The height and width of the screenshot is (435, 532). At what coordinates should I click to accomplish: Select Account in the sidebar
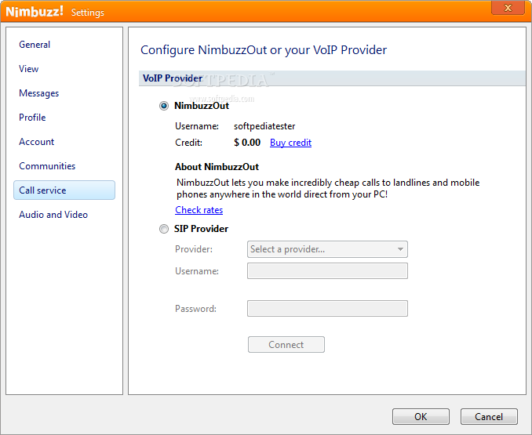coord(36,142)
